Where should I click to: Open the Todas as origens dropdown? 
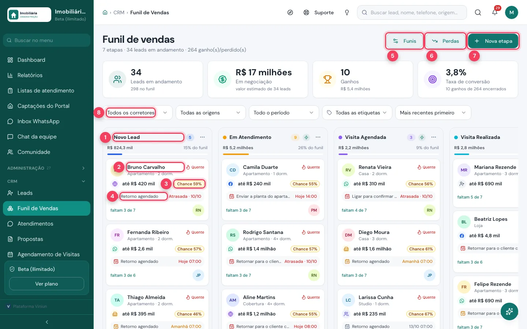(210, 113)
